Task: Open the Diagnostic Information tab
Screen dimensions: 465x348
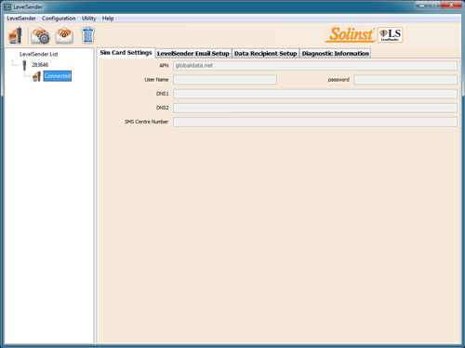Action: tap(336, 53)
